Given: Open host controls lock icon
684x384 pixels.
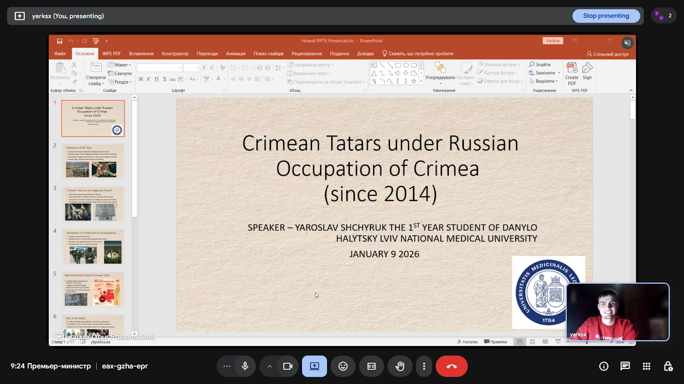Looking at the screenshot, I should pos(668,366).
